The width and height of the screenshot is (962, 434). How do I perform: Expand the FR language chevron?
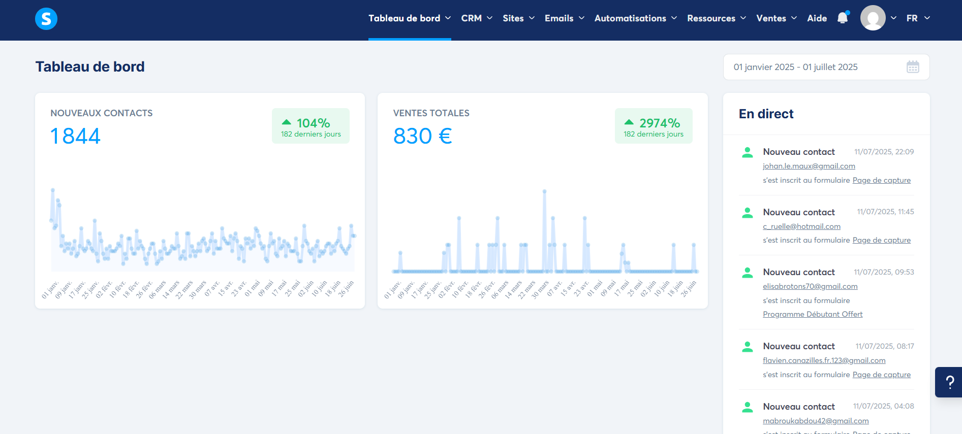click(x=927, y=18)
